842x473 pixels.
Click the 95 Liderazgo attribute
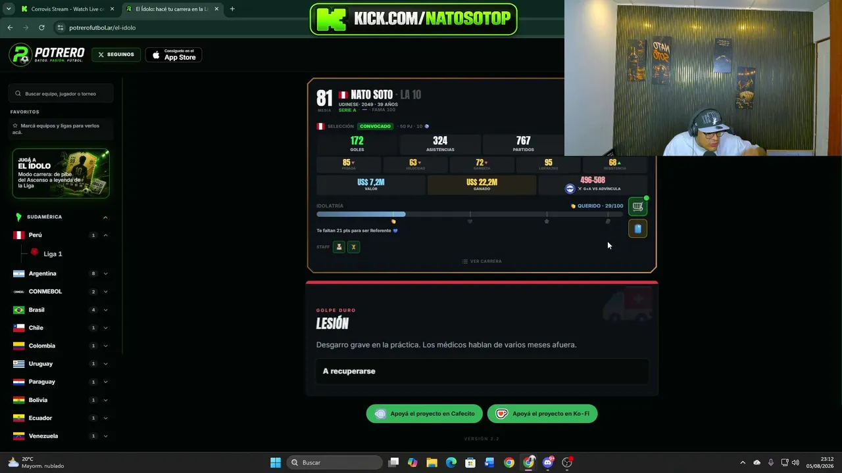coord(549,164)
